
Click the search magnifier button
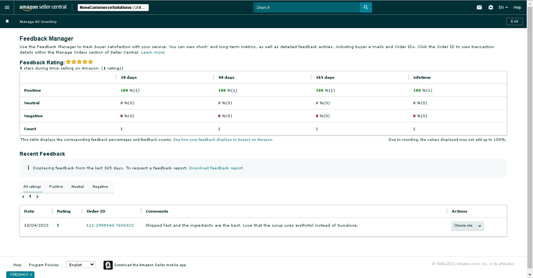pyautogui.click(x=366, y=7)
